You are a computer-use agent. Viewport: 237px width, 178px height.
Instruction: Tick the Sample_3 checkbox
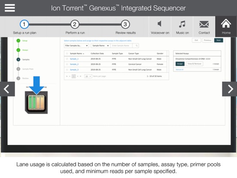67,70
